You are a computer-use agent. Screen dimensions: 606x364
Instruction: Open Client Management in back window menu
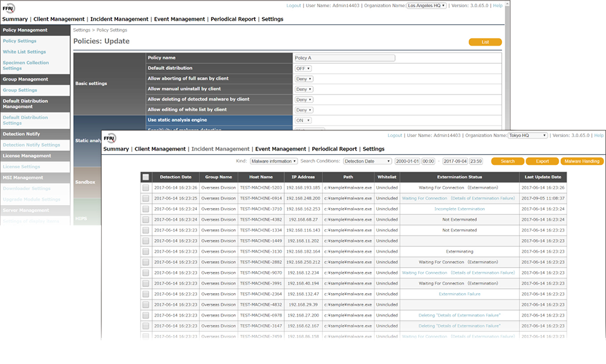click(59, 19)
